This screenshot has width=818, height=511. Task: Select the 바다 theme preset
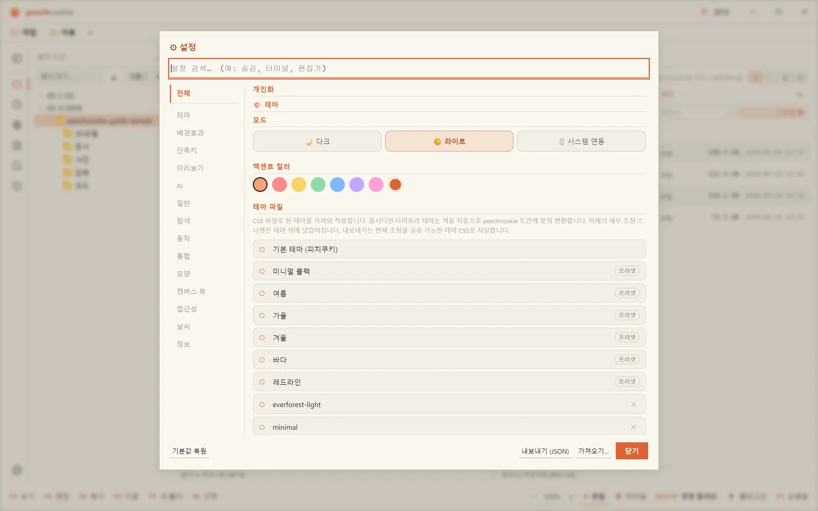click(x=449, y=360)
